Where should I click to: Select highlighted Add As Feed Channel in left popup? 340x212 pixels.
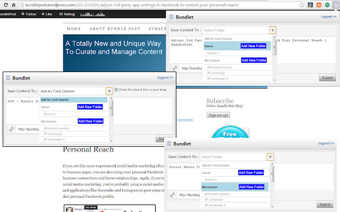coord(74,100)
